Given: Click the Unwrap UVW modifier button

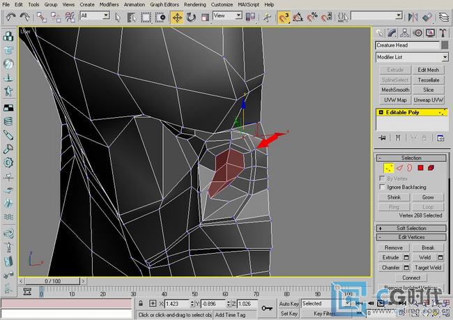Looking at the screenshot, I should [428, 100].
